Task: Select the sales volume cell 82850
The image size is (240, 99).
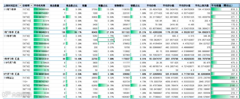Action: tap(90, 85)
